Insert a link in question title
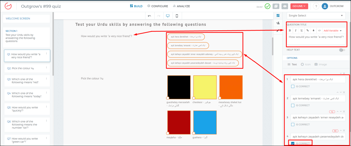The width and height of the screenshot is (351, 146). coord(308,31)
